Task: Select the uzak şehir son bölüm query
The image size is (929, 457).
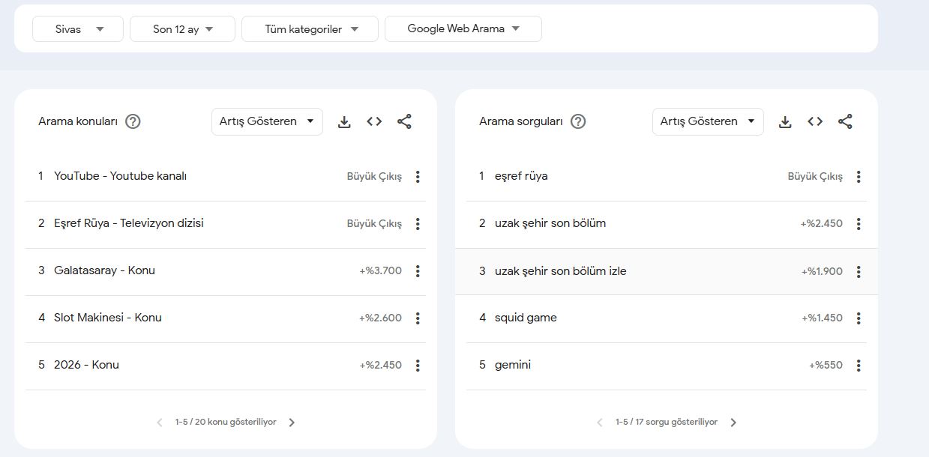Action: click(x=550, y=223)
